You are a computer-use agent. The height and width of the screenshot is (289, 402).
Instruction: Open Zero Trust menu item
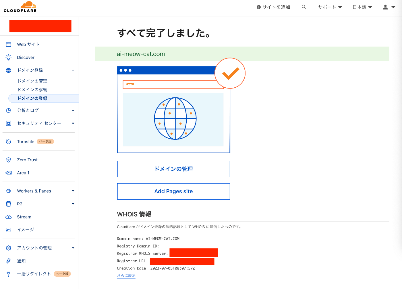point(27,160)
